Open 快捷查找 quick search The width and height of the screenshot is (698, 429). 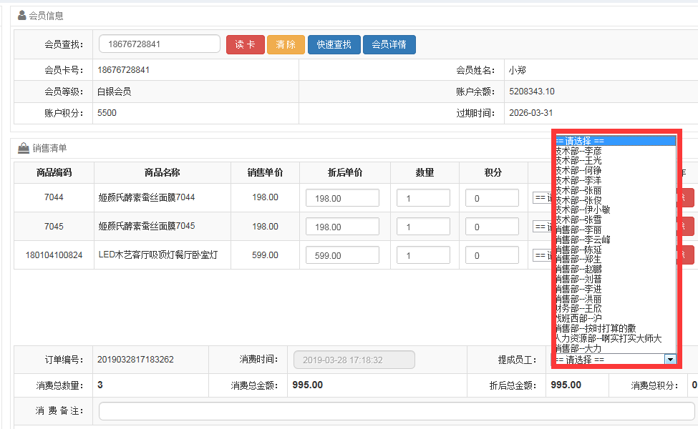point(334,44)
